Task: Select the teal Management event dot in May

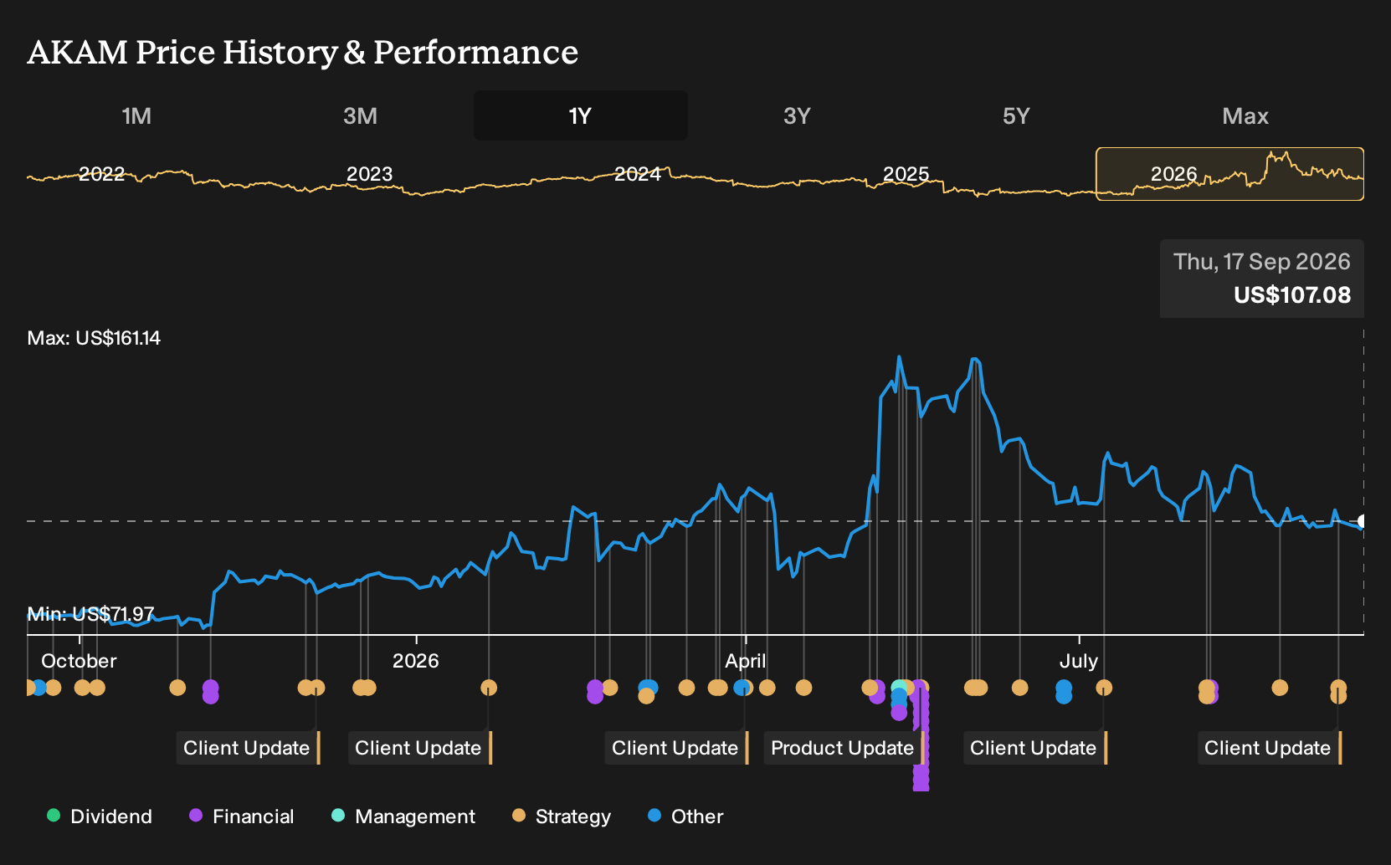Action: pos(899,688)
